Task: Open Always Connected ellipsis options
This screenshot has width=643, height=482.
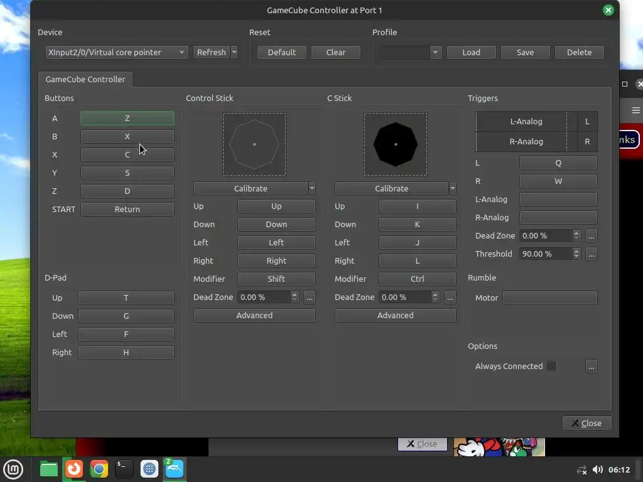Action: [592, 367]
